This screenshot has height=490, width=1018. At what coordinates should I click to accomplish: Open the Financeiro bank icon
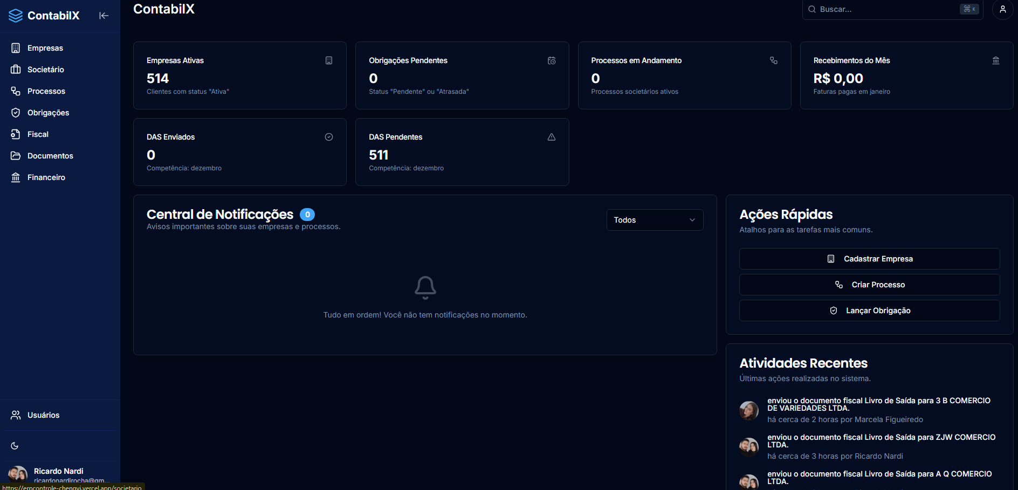15,177
